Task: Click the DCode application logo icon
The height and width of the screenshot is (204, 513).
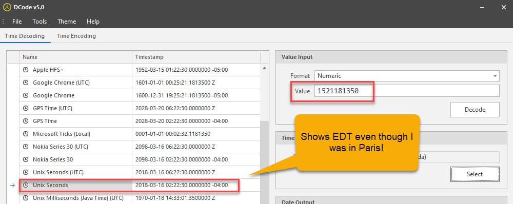Action: pyautogui.click(x=7, y=7)
